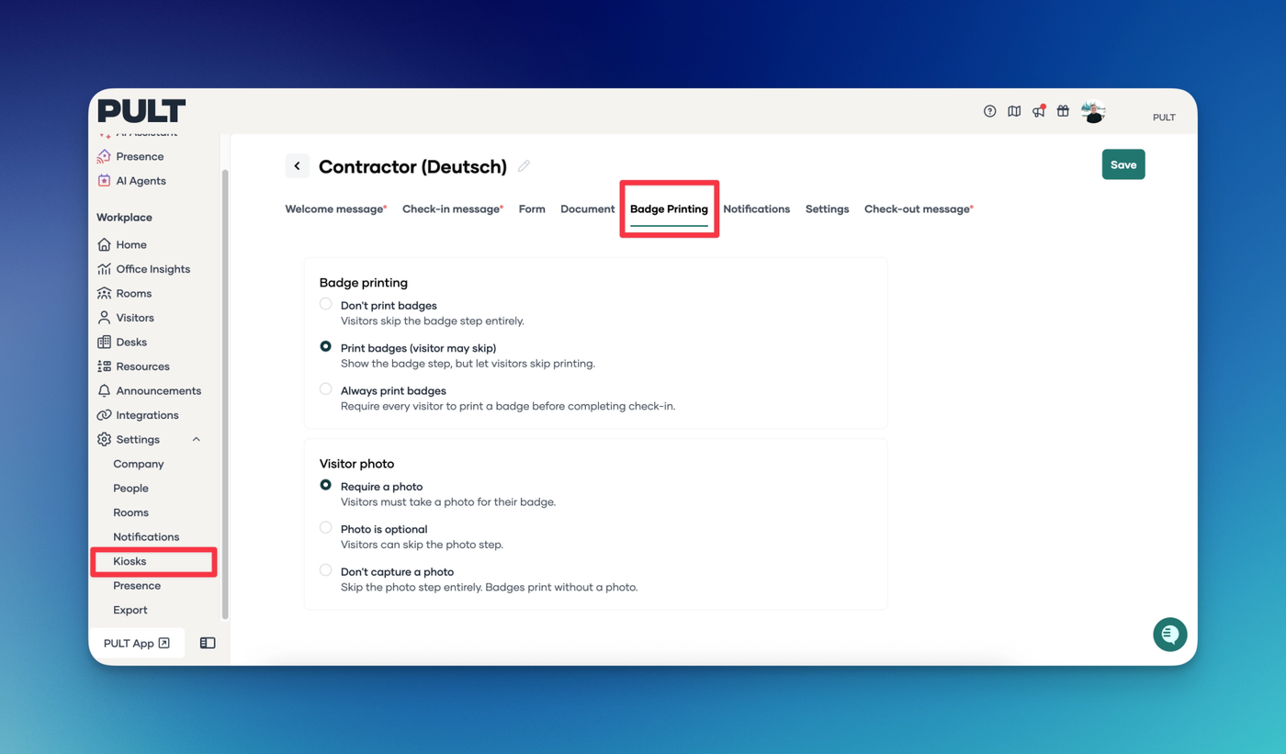
Task: Open the map icon in header
Action: tap(1014, 111)
